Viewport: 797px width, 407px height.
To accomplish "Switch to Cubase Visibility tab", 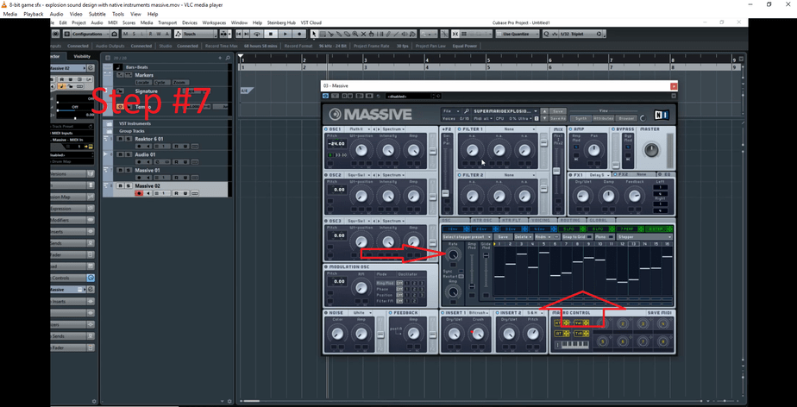I will [82, 56].
